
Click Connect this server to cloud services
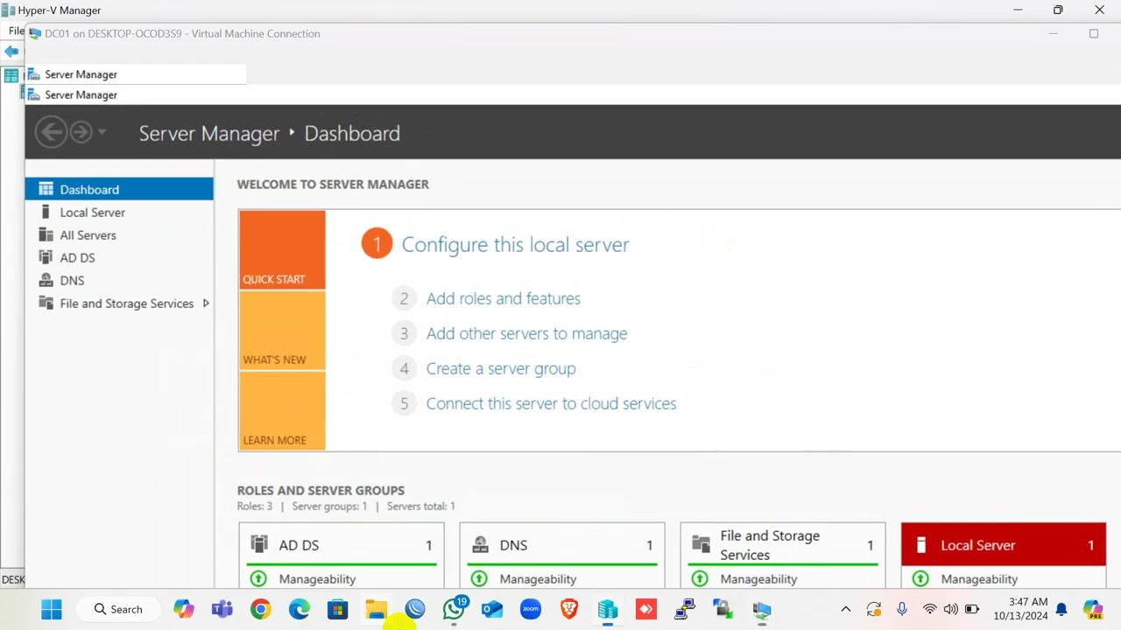tap(551, 403)
